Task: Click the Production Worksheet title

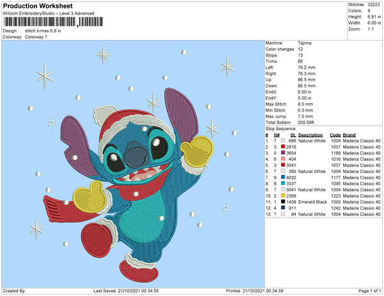Action: (38, 6)
